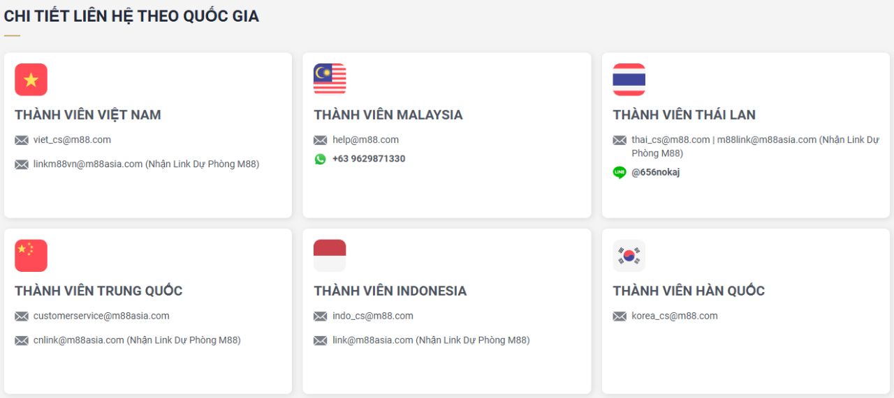This screenshot has height=398, width=894.
Task: Click the China flag icon
Action: 31,256
